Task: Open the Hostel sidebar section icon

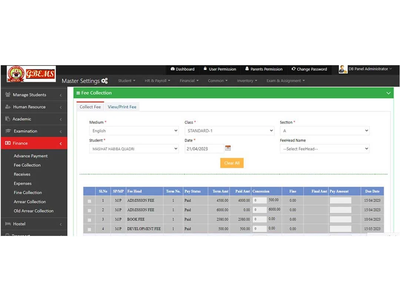Action: 8,224
